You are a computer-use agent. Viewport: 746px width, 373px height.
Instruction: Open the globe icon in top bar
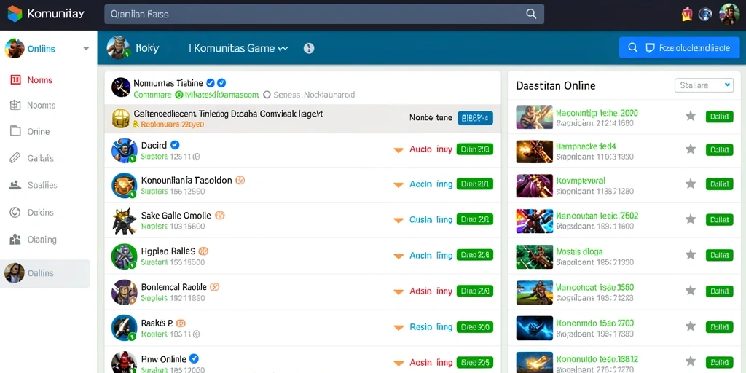coord(704,15)
